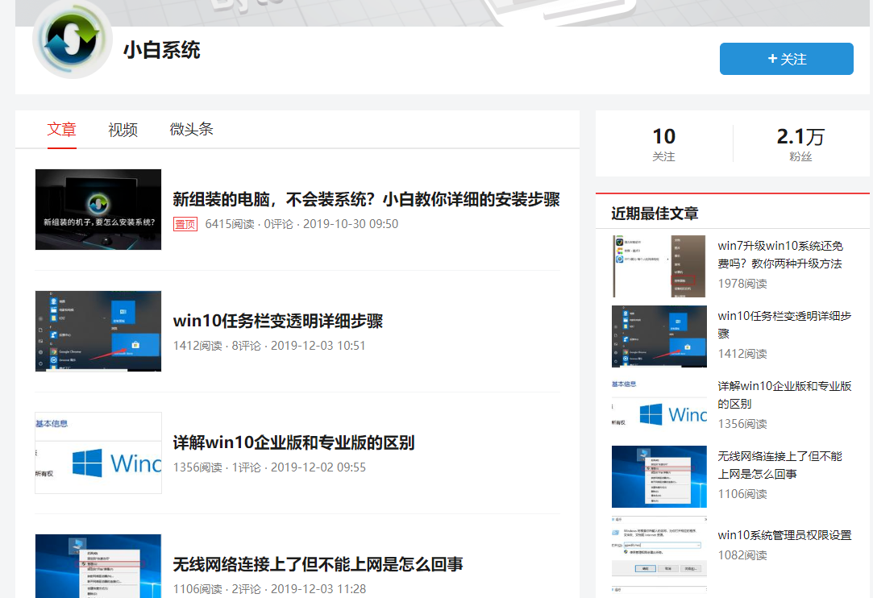Click sidebar thumbnail for win7升级win10 article
Image resolution: width=873 pixels, height=598 pixels.
click(x=659, y=266)
